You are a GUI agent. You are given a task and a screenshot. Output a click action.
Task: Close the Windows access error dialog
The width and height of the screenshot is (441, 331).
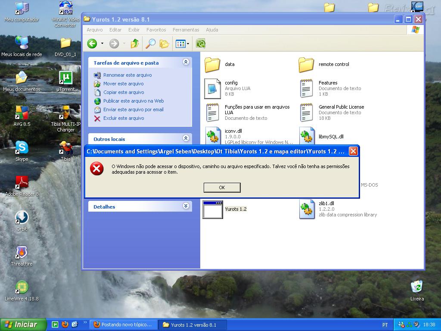tap(353, 151)
